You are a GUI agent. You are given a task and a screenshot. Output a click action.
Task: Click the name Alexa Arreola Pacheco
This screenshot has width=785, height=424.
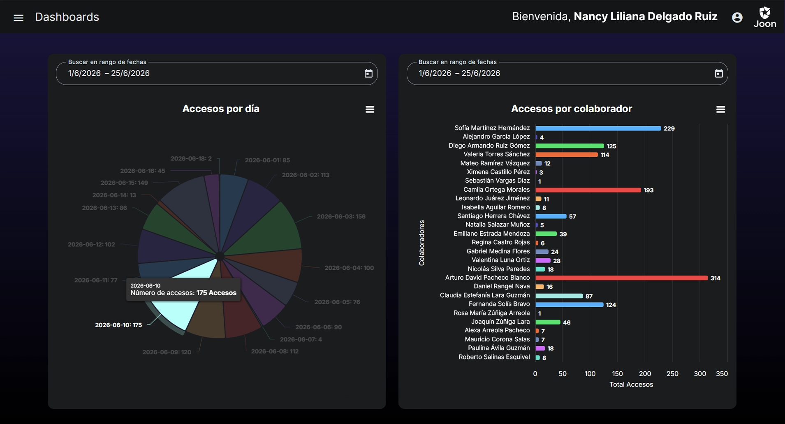pyautogui.click(x=497, y=330)
